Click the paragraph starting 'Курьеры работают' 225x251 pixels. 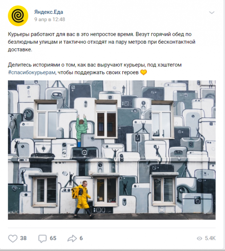(102, 42)
